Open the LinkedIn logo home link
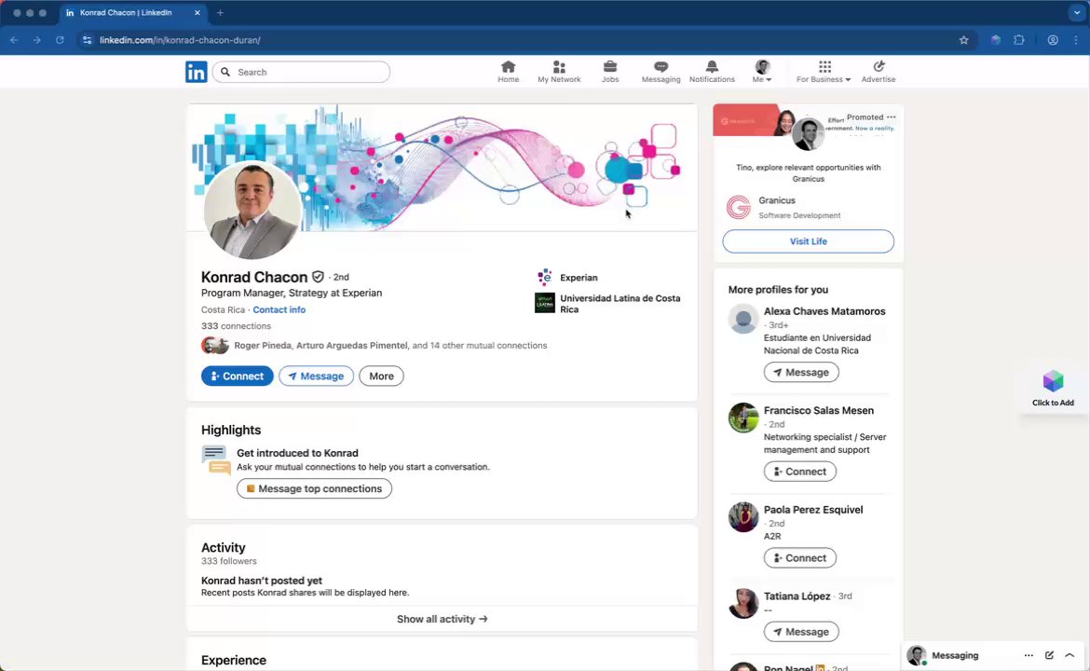Screen dimensions: 1090x671 pyautogui.click(x=196, y=72)
